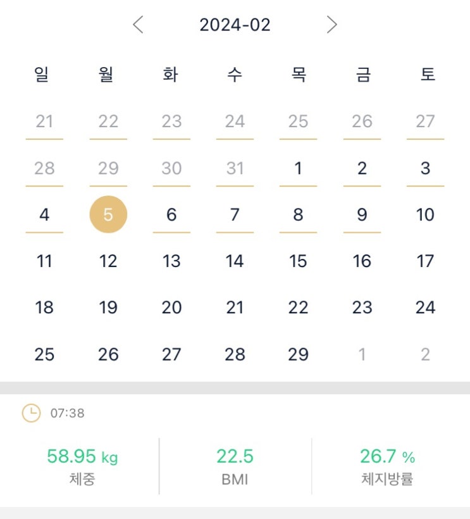Viewport: 470px width, 519px height.
Task: Select date 29 in the last row
Action: [x=298, y=354]
